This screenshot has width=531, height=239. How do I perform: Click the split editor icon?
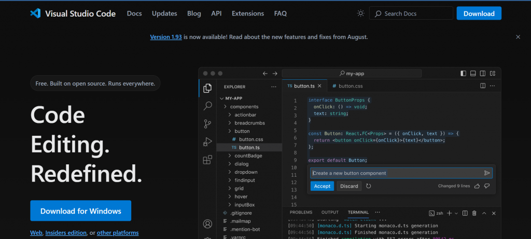tap(483, 86)
